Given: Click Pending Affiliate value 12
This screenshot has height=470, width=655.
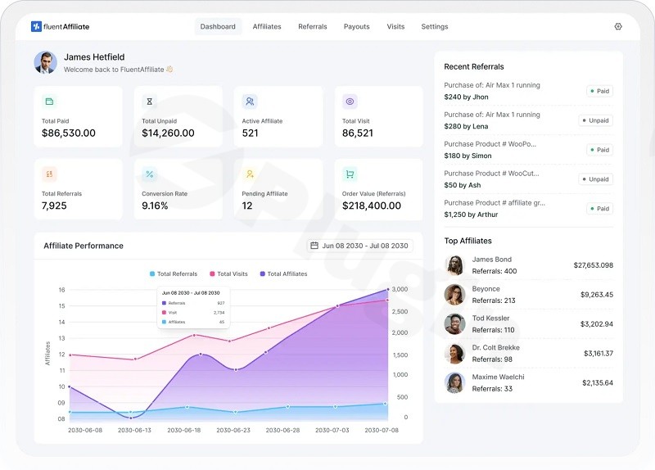Looking at the screenshot, I should point(247,206).
